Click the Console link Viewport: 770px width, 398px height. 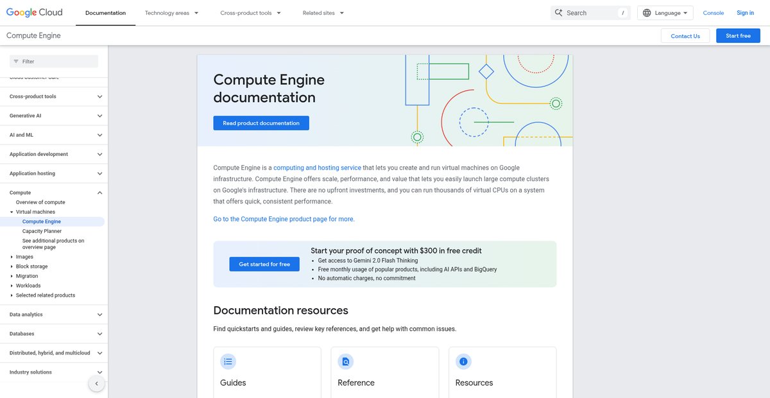tap(714, 13)
